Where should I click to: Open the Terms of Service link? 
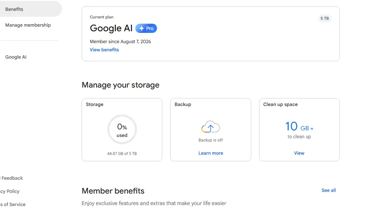pyautogui.click(x=13, y=204)
